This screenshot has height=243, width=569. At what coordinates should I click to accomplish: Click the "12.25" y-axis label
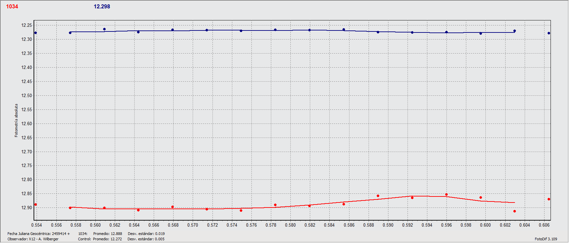(27, 25)
